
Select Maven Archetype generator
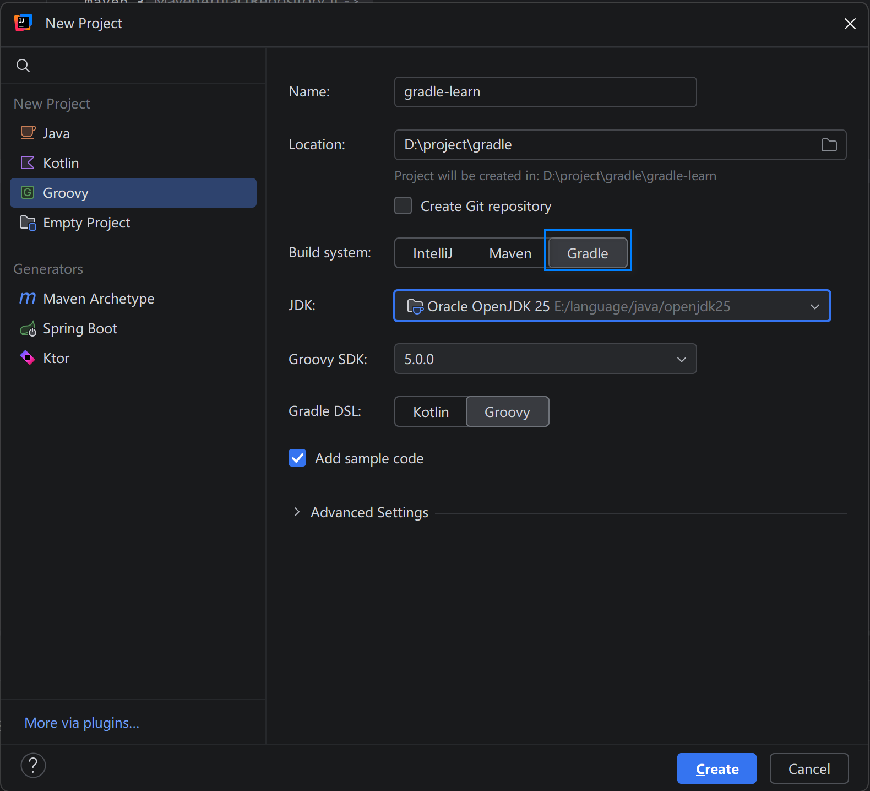[133, 299]
